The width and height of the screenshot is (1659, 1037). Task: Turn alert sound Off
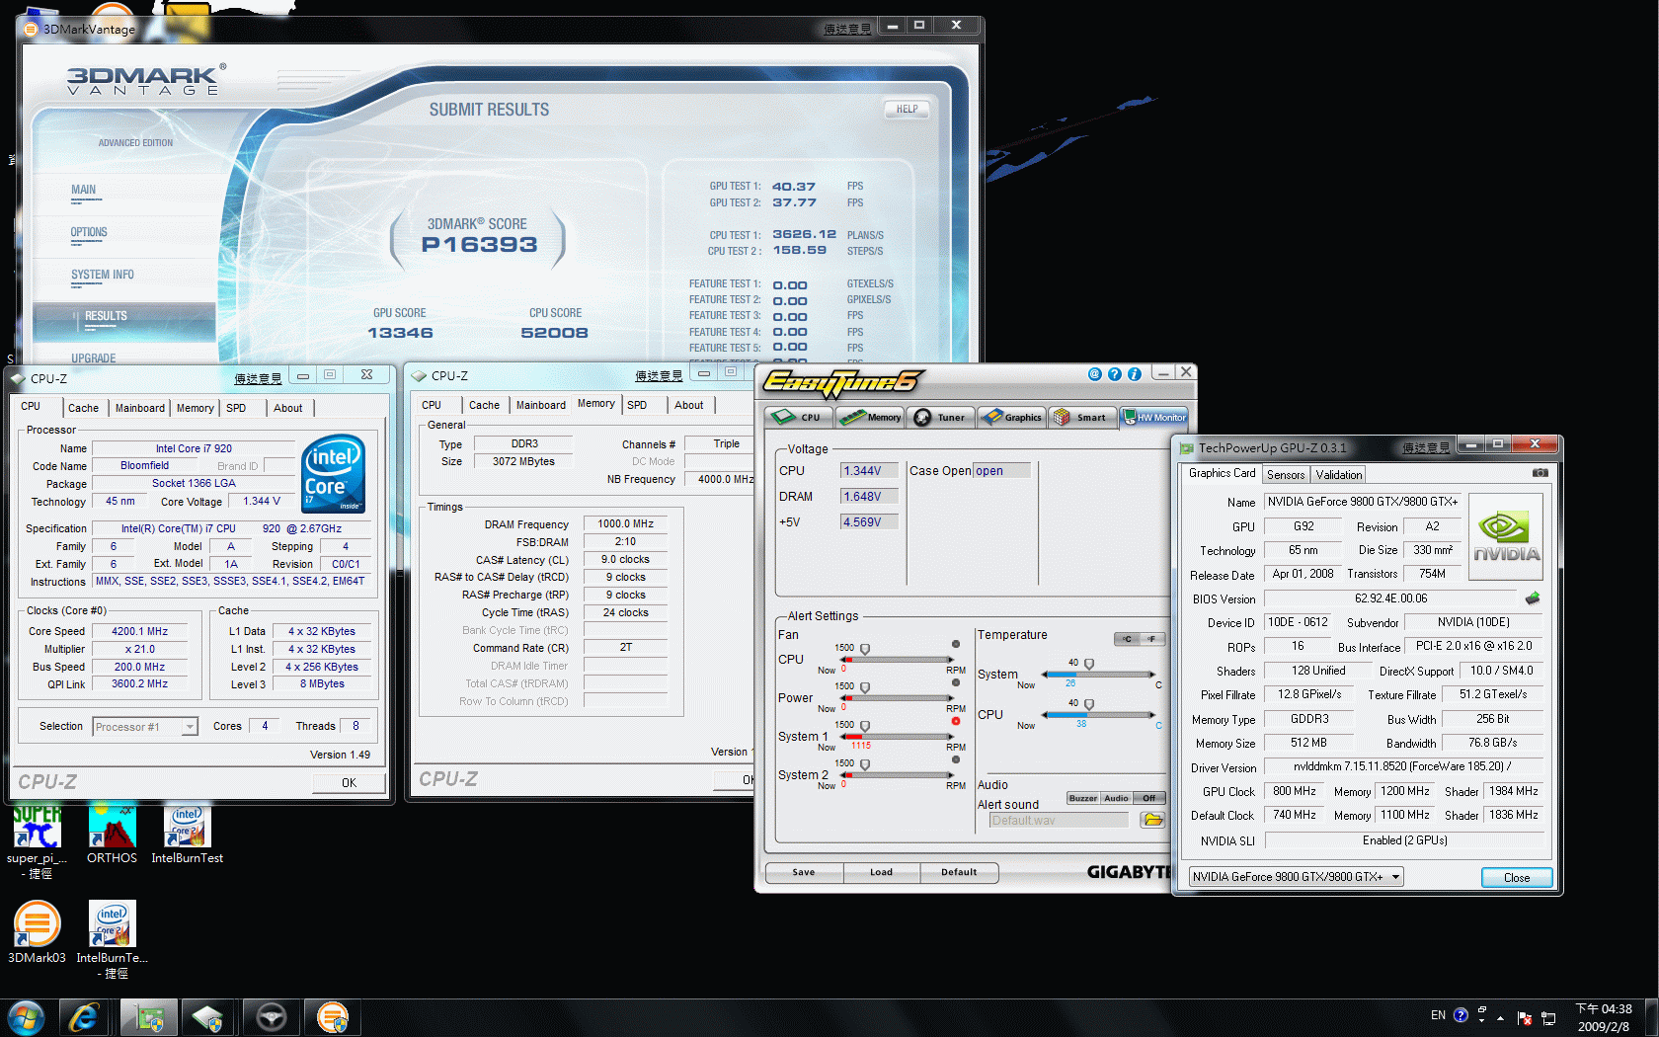(x=1148, y=798)
